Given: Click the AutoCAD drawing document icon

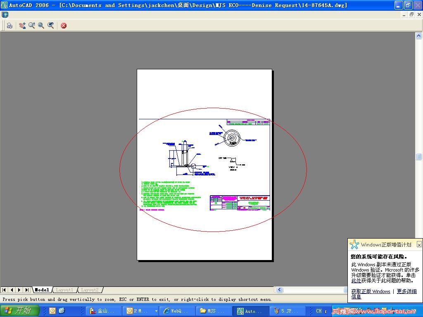Looking at the screenshot, I should coord(5,14).
